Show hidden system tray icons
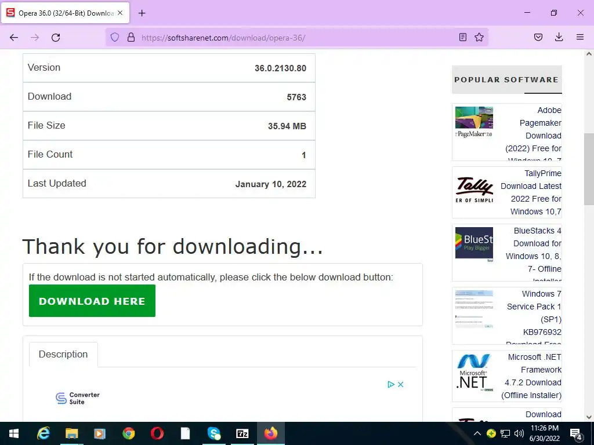Image resolution: width=594 pixels, height=445 pixels. pos(477,433)
